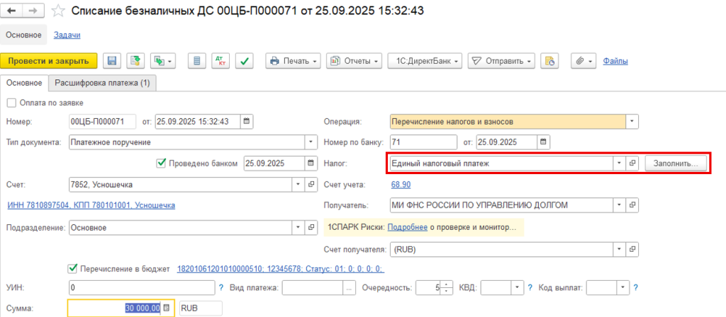The image size is (726, 317).
Task: Open ИНН 7810897504 Усношечка link
Action: pos(91,205)
